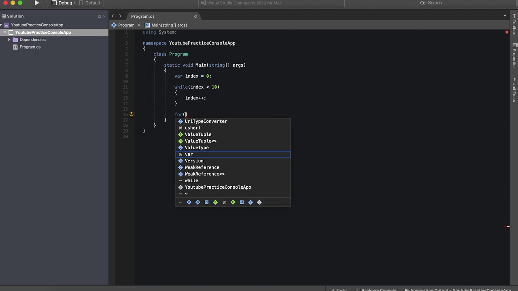Close the Solution pad
518x291 pixels.
pos(104,17)
